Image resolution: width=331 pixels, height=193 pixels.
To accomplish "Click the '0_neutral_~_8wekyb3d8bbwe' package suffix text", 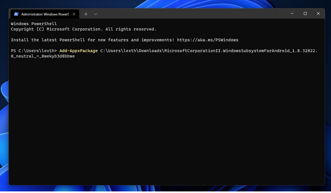I will 42,56.
